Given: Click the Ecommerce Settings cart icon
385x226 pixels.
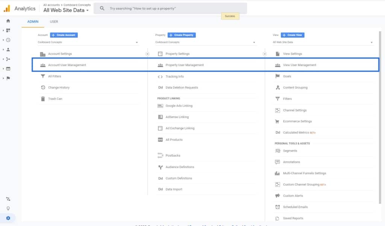Looking at the screenshot, I should [277, 121].
